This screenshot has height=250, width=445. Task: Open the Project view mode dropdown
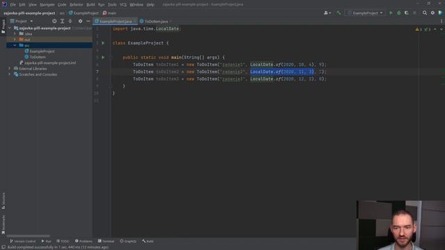coord(22,21)
